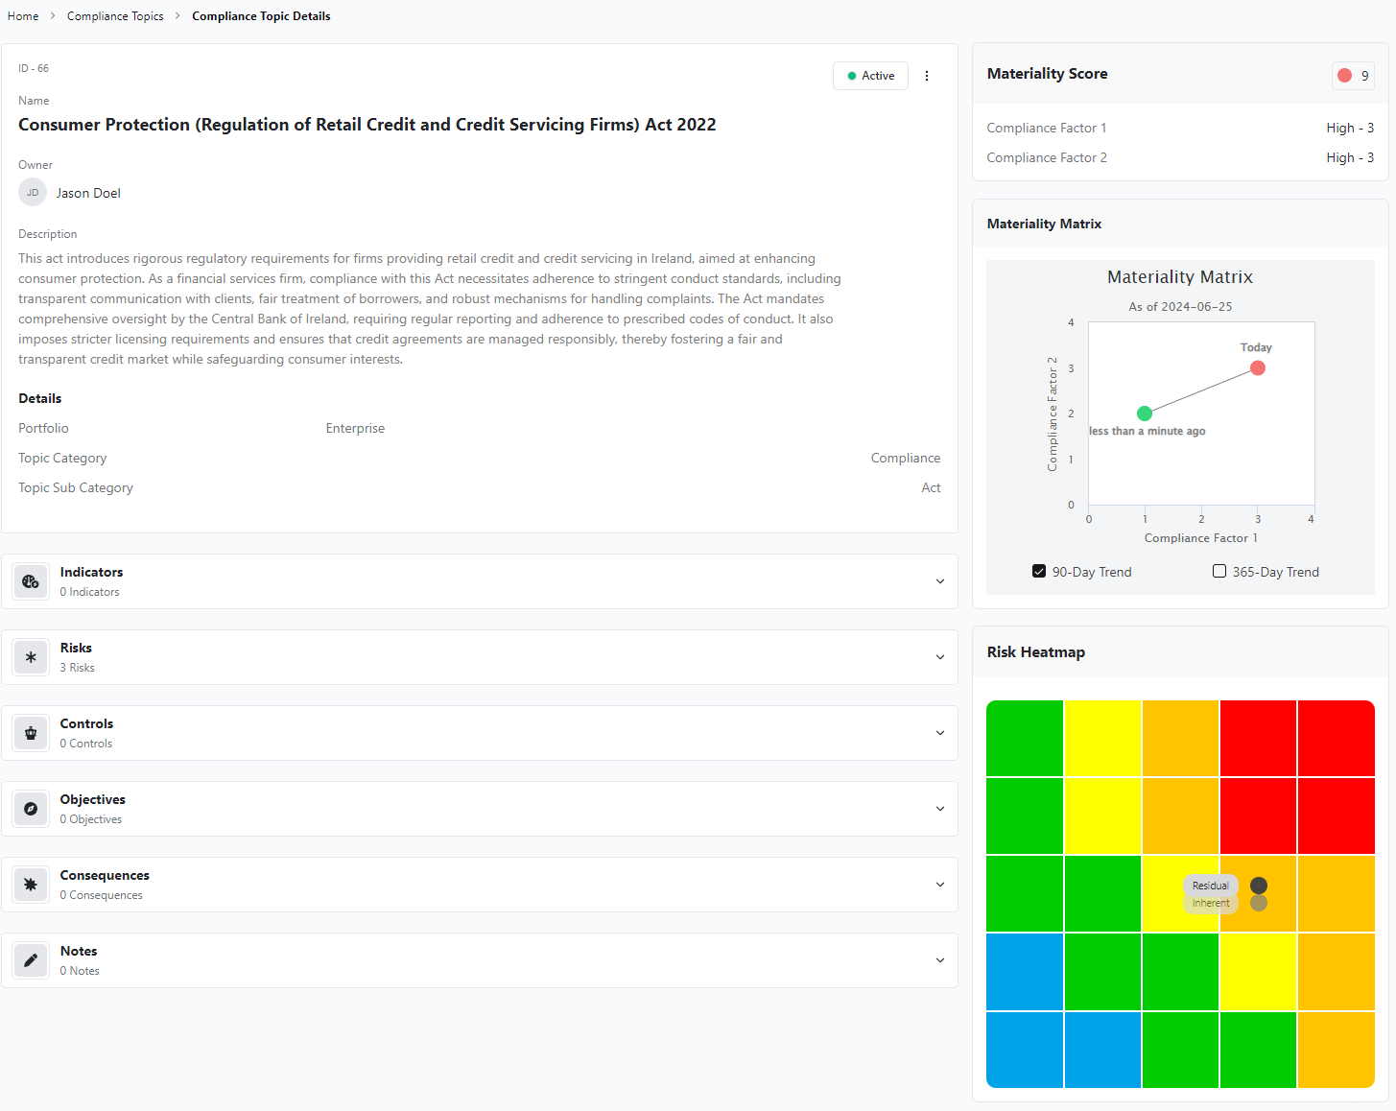Click the JD owner avatar
This screenshot has height=1111, width=1396.
(x=33, y=193)
